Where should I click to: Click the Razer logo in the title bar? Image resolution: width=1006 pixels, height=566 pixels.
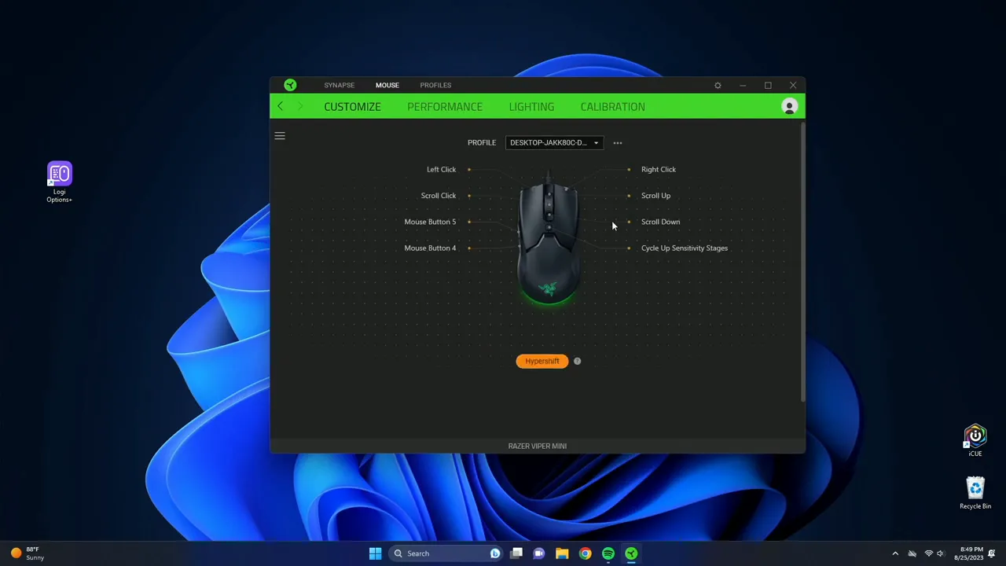pyautogui.click(x=290, y=85)
